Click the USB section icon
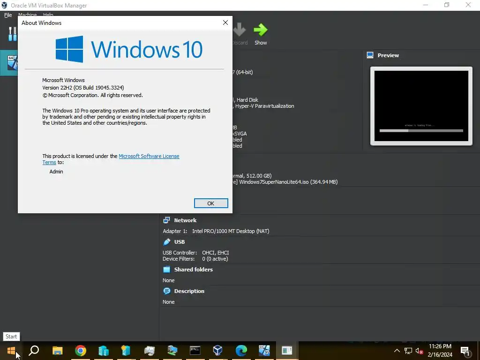The image size is (480, 360). click(x=166, y=242)
